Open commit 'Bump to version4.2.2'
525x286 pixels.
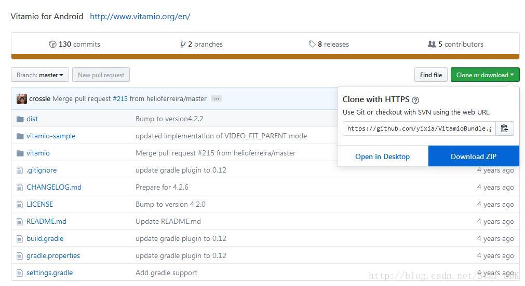[x=169, y=119]
